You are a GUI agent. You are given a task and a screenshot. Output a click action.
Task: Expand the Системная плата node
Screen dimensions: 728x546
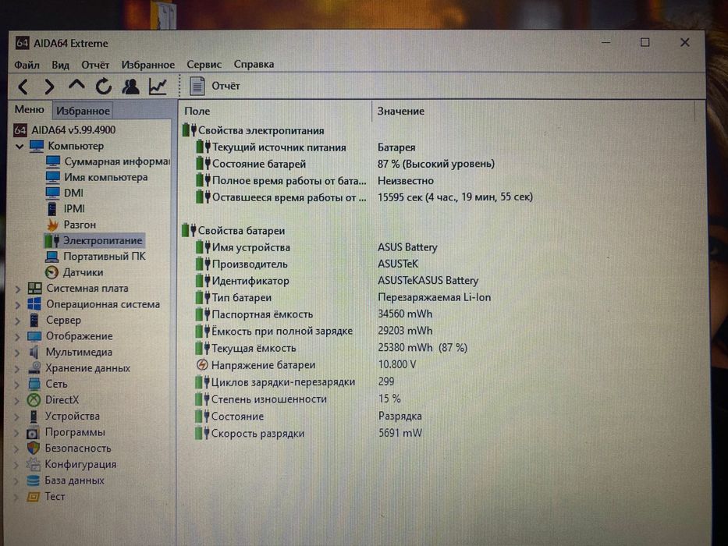click(x=18, y=289)
